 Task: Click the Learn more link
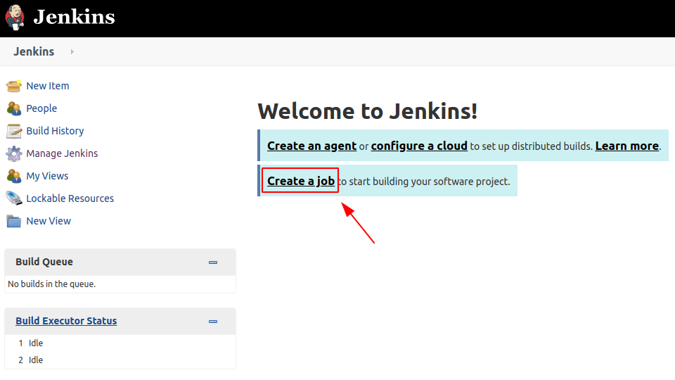click(x=626, y=146)
